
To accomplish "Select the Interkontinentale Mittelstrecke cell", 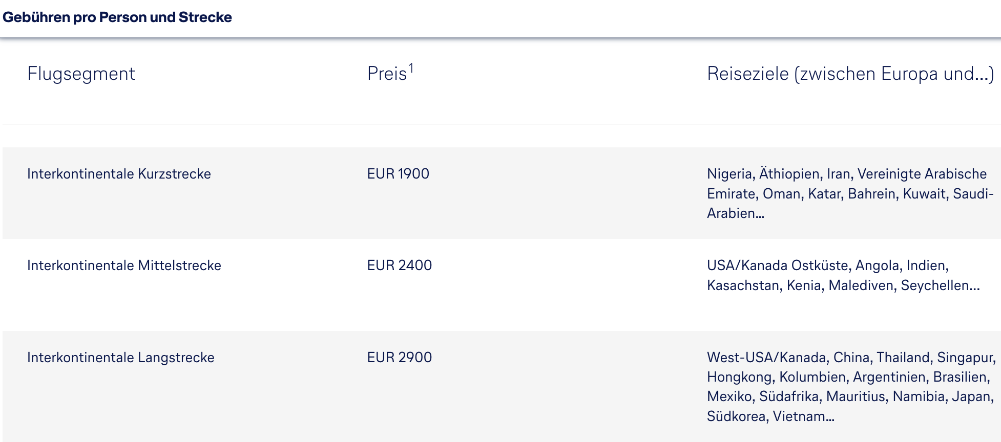I will pyautogui.click(x=124, y=266).
